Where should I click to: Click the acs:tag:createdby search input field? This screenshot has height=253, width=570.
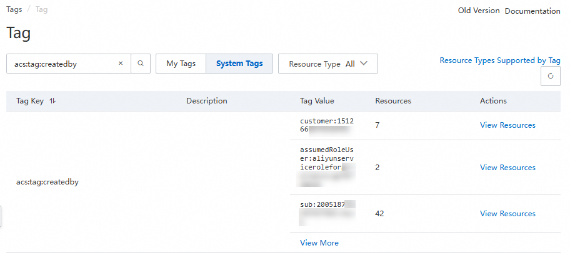coord(62,64)
